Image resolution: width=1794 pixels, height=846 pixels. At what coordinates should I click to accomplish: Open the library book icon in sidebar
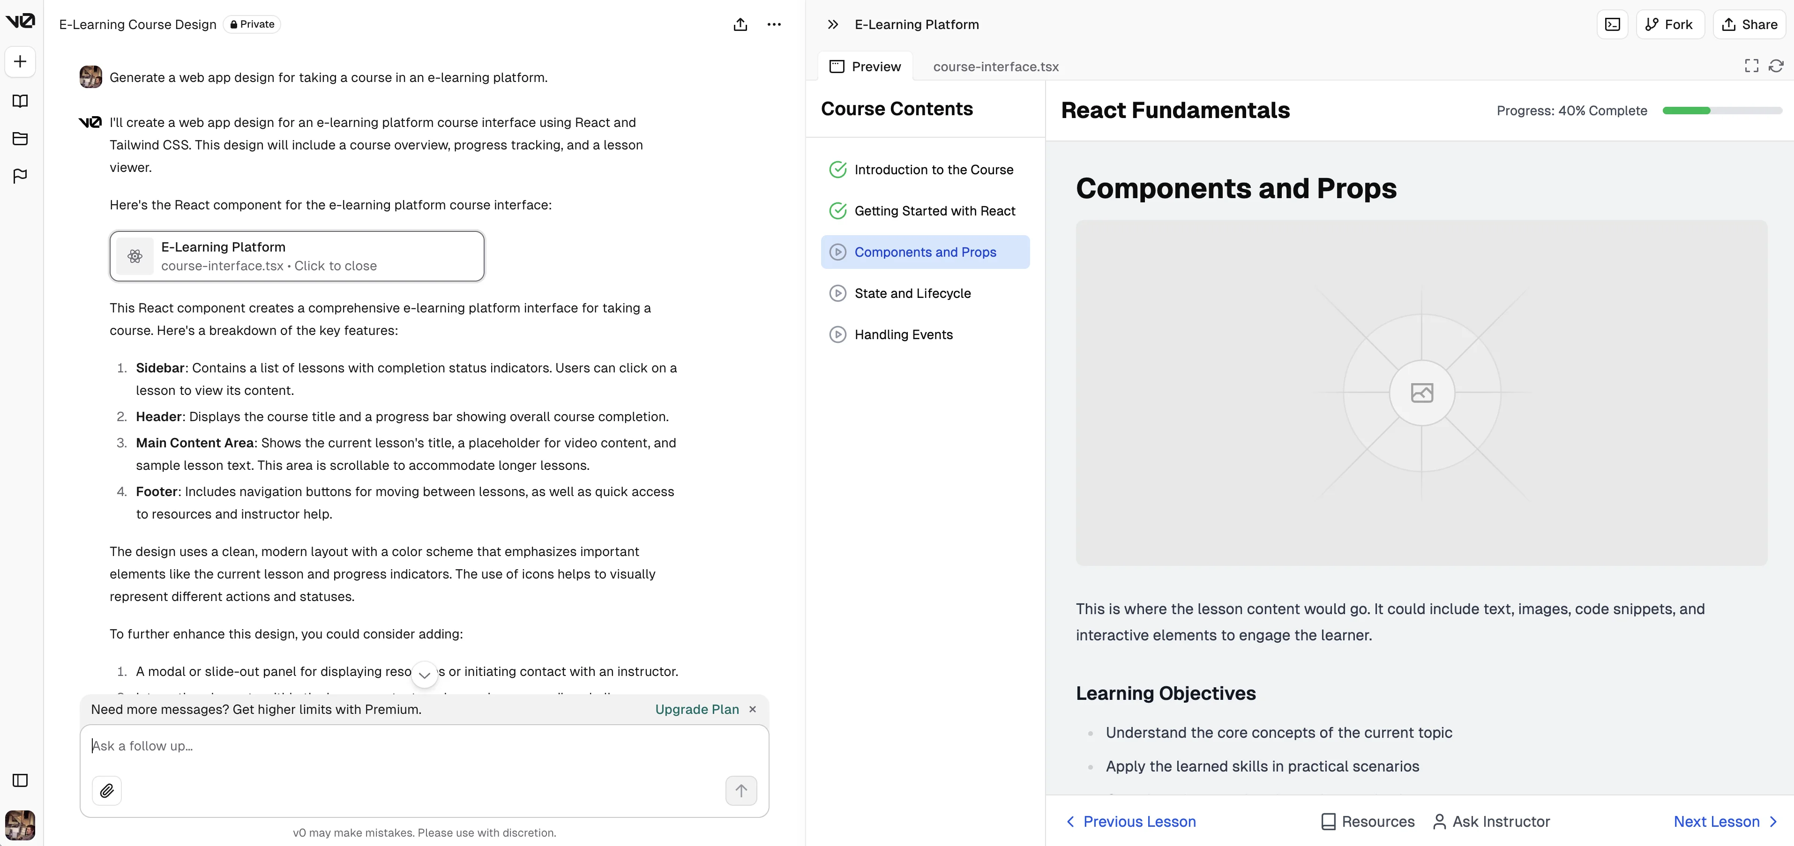[20, 101]
